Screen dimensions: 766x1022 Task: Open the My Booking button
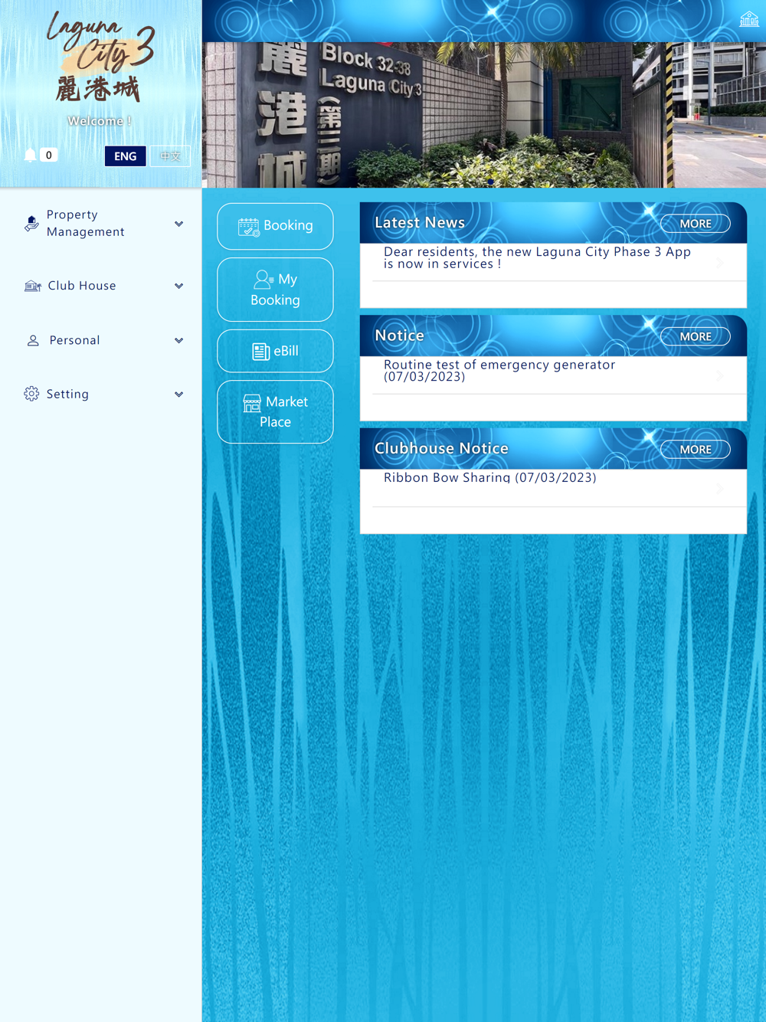coord(275,290)
